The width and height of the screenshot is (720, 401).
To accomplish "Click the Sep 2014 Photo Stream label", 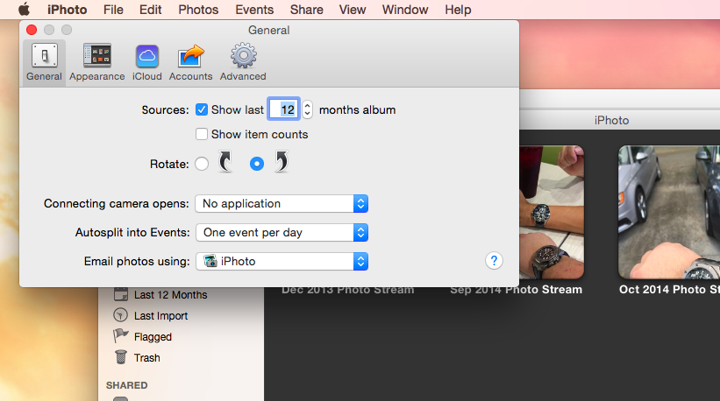I will point(517,290).
